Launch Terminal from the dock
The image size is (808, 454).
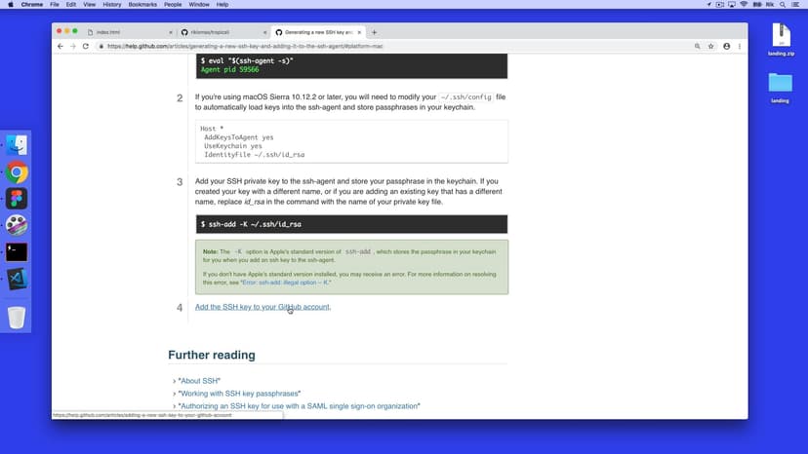click(17, 251)
